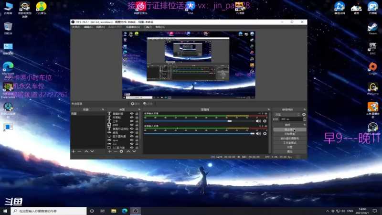Hide the apex source
382x215 pixels.
pyautogui.click(x=132, y=140)
